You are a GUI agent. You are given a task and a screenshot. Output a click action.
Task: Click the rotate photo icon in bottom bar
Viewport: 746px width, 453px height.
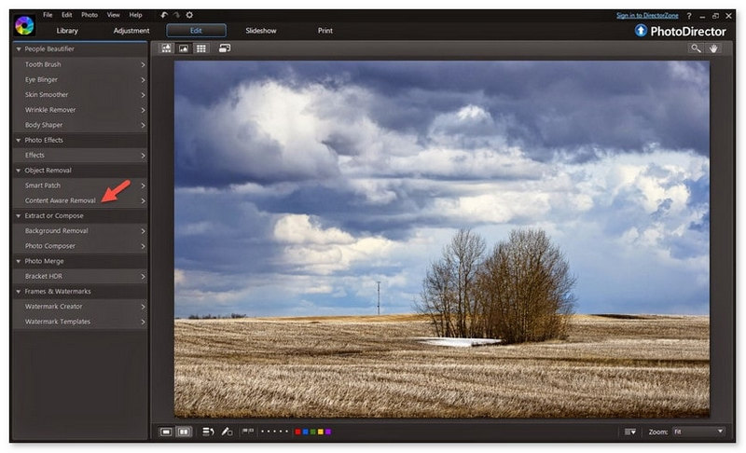point(208,432)
